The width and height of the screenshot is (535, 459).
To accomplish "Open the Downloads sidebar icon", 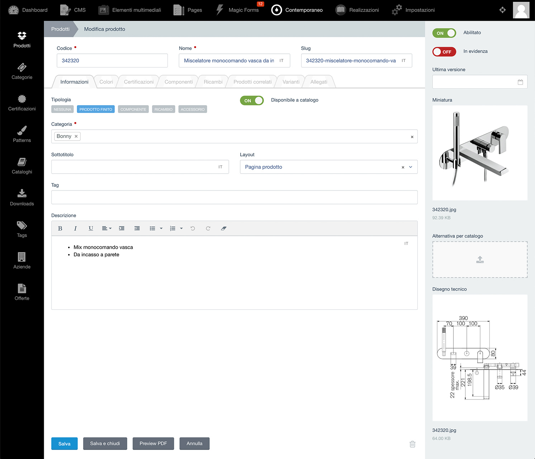I will coord(22,193).
